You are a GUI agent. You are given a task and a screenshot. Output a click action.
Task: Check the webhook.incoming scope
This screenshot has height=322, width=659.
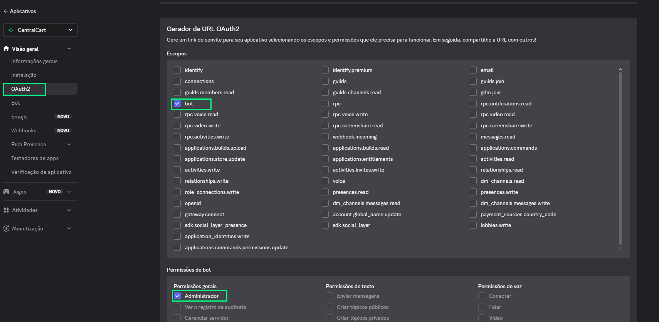(325, 137)
